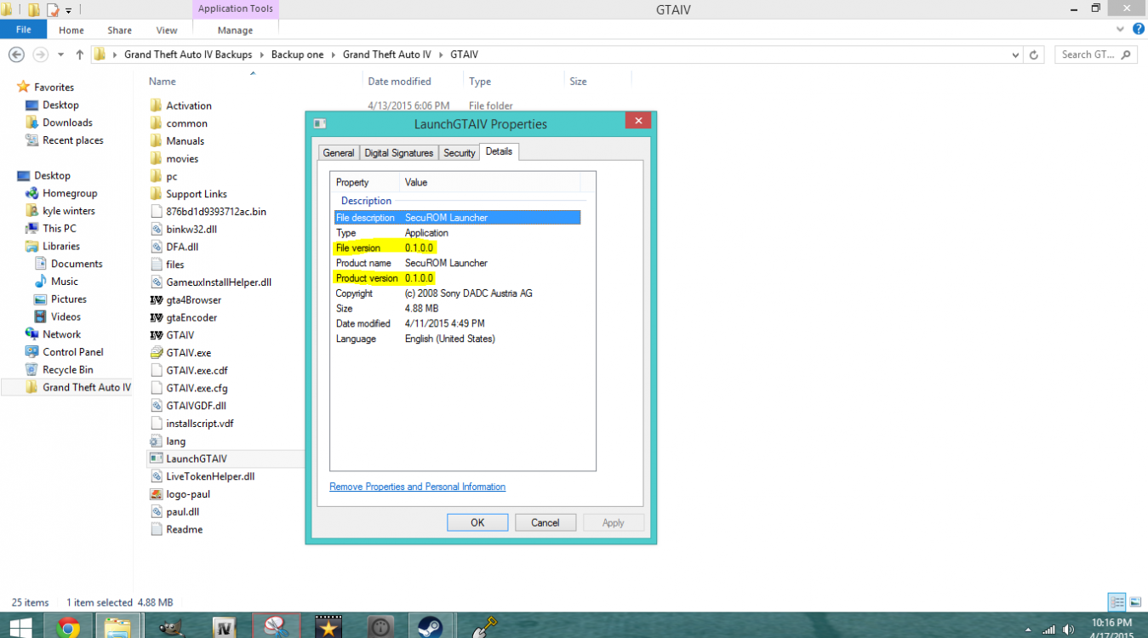Screen dimensions: 1148x638
Task: Expand the quick access toolbar dropdown
Action: click(68, 11)
